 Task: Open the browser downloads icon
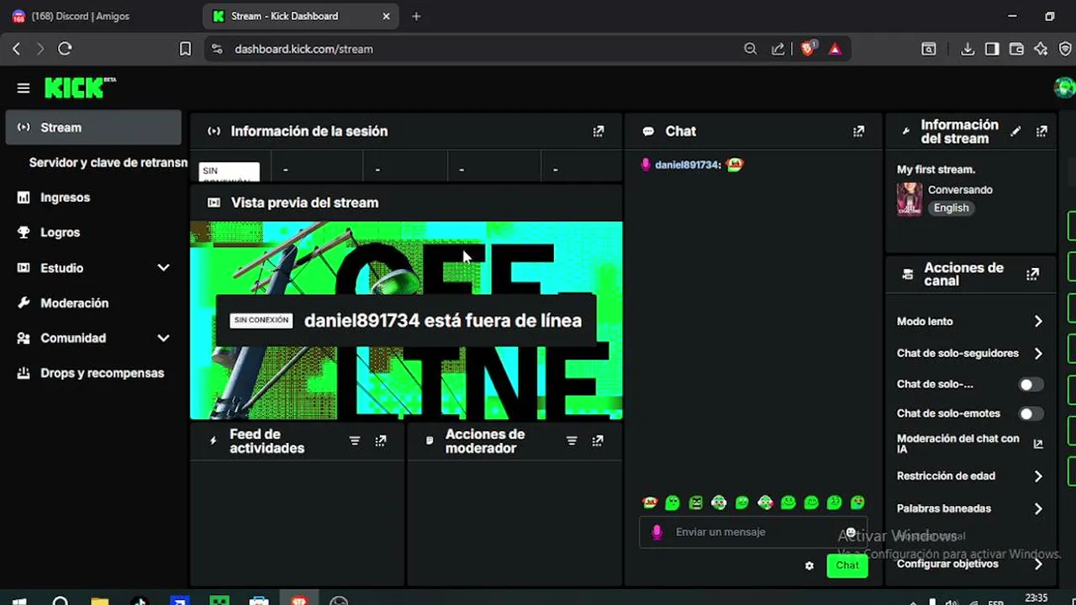(x=968, y=49)
